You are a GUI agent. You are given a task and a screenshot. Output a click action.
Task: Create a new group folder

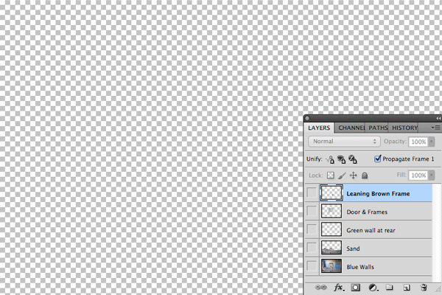click(x=389, y=288)
